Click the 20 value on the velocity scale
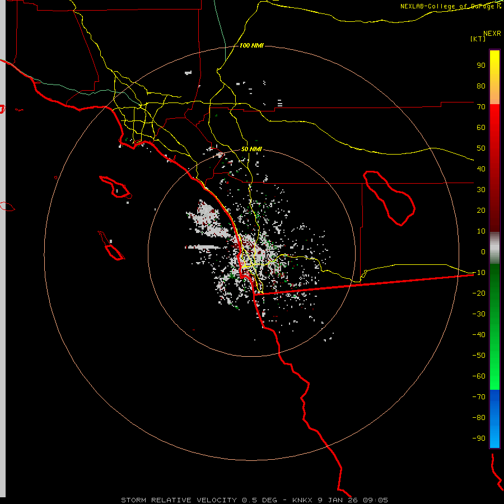The width and height of the screenshot is (504, 504). point(481,211)
